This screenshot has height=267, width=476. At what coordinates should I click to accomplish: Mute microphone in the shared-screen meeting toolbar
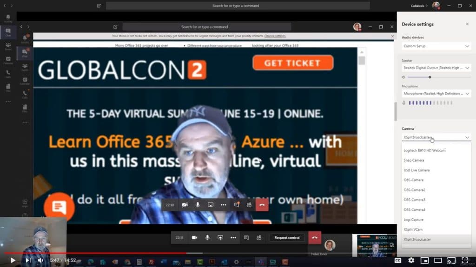click(198, 205)
